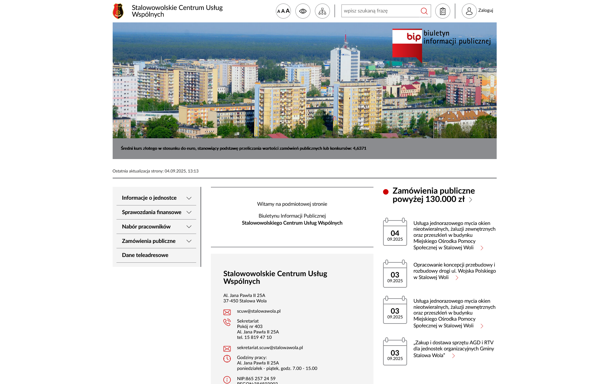This screenshot has width=609, height=384.
Task: Click the search magnifier icon
Action: 424,11
